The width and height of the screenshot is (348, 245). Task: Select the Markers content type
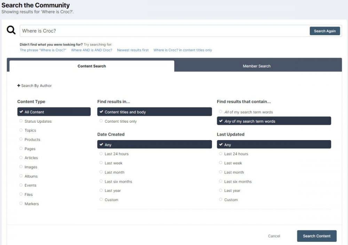pyautogui.click(x=31, y=204)
